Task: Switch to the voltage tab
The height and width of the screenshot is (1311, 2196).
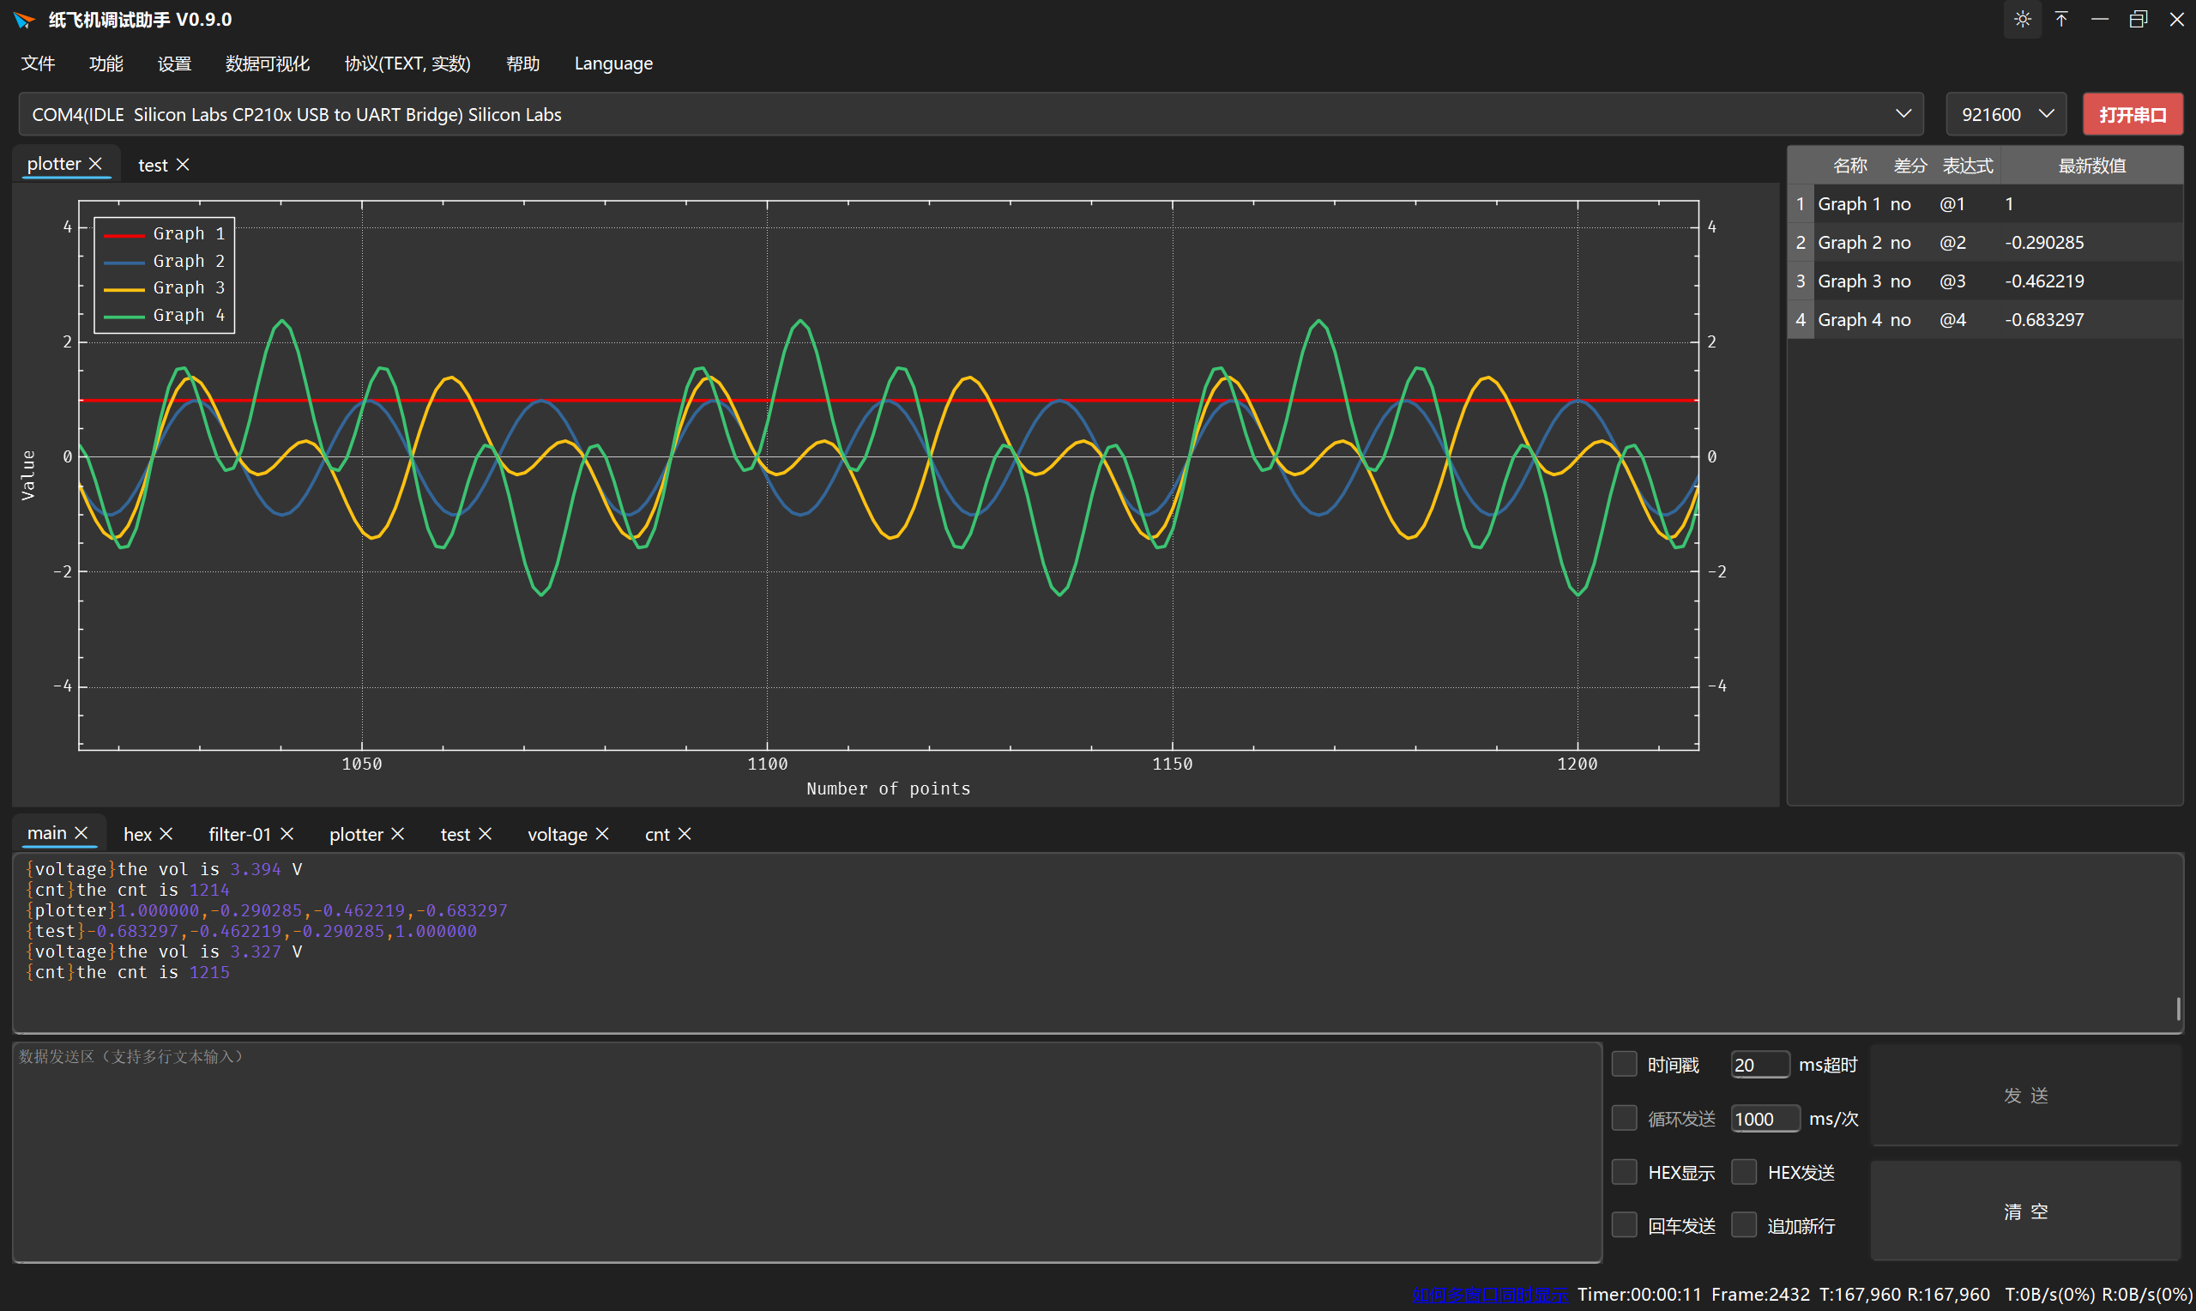Action: click(556, 834)
